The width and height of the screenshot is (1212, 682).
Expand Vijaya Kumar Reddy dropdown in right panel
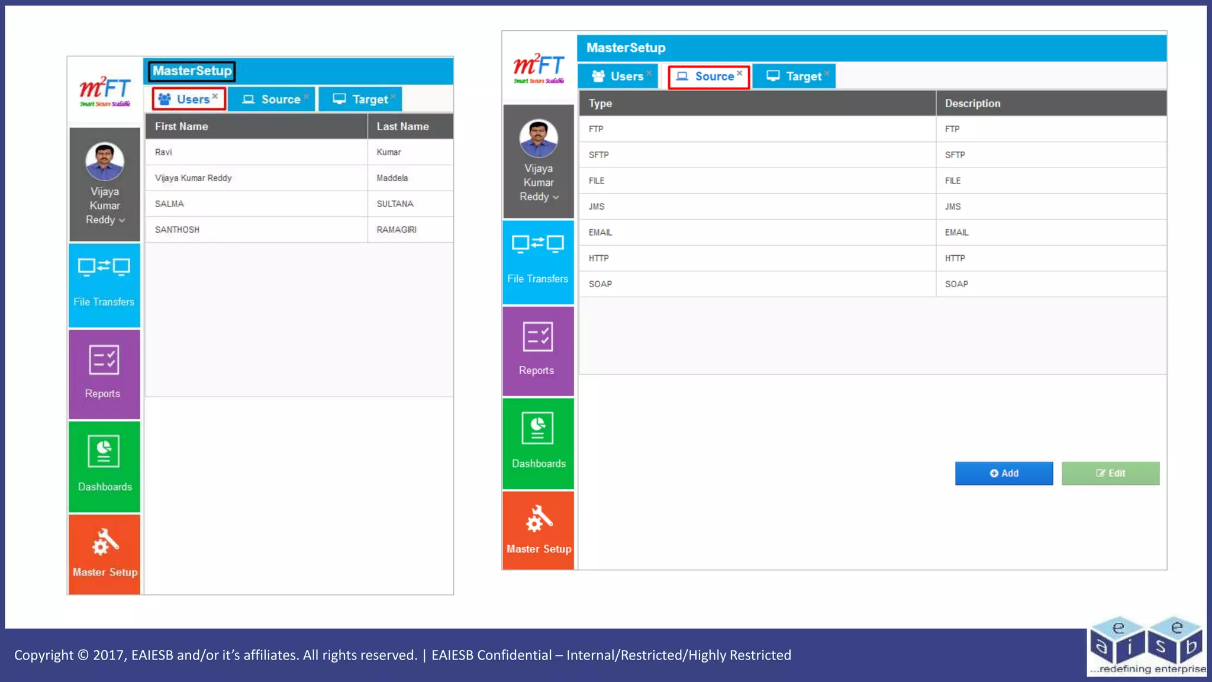point(556,198)
